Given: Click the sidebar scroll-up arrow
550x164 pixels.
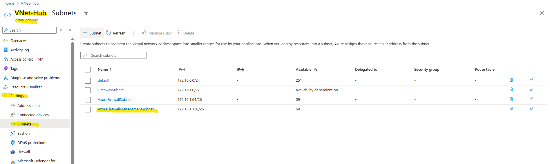Looking at the screenshot, I should (x=72, y=39).
